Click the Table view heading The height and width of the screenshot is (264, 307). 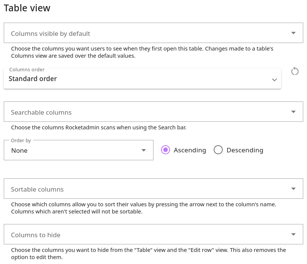(x=27, y=8)
